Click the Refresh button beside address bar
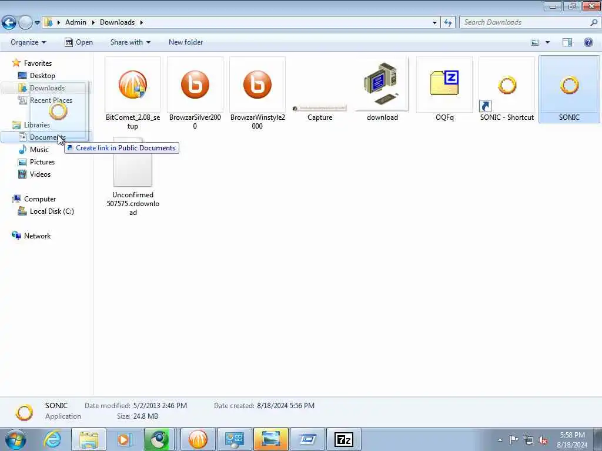Image resolution: width=602 pixels, height=451 pixels. [x=448, y=23]
